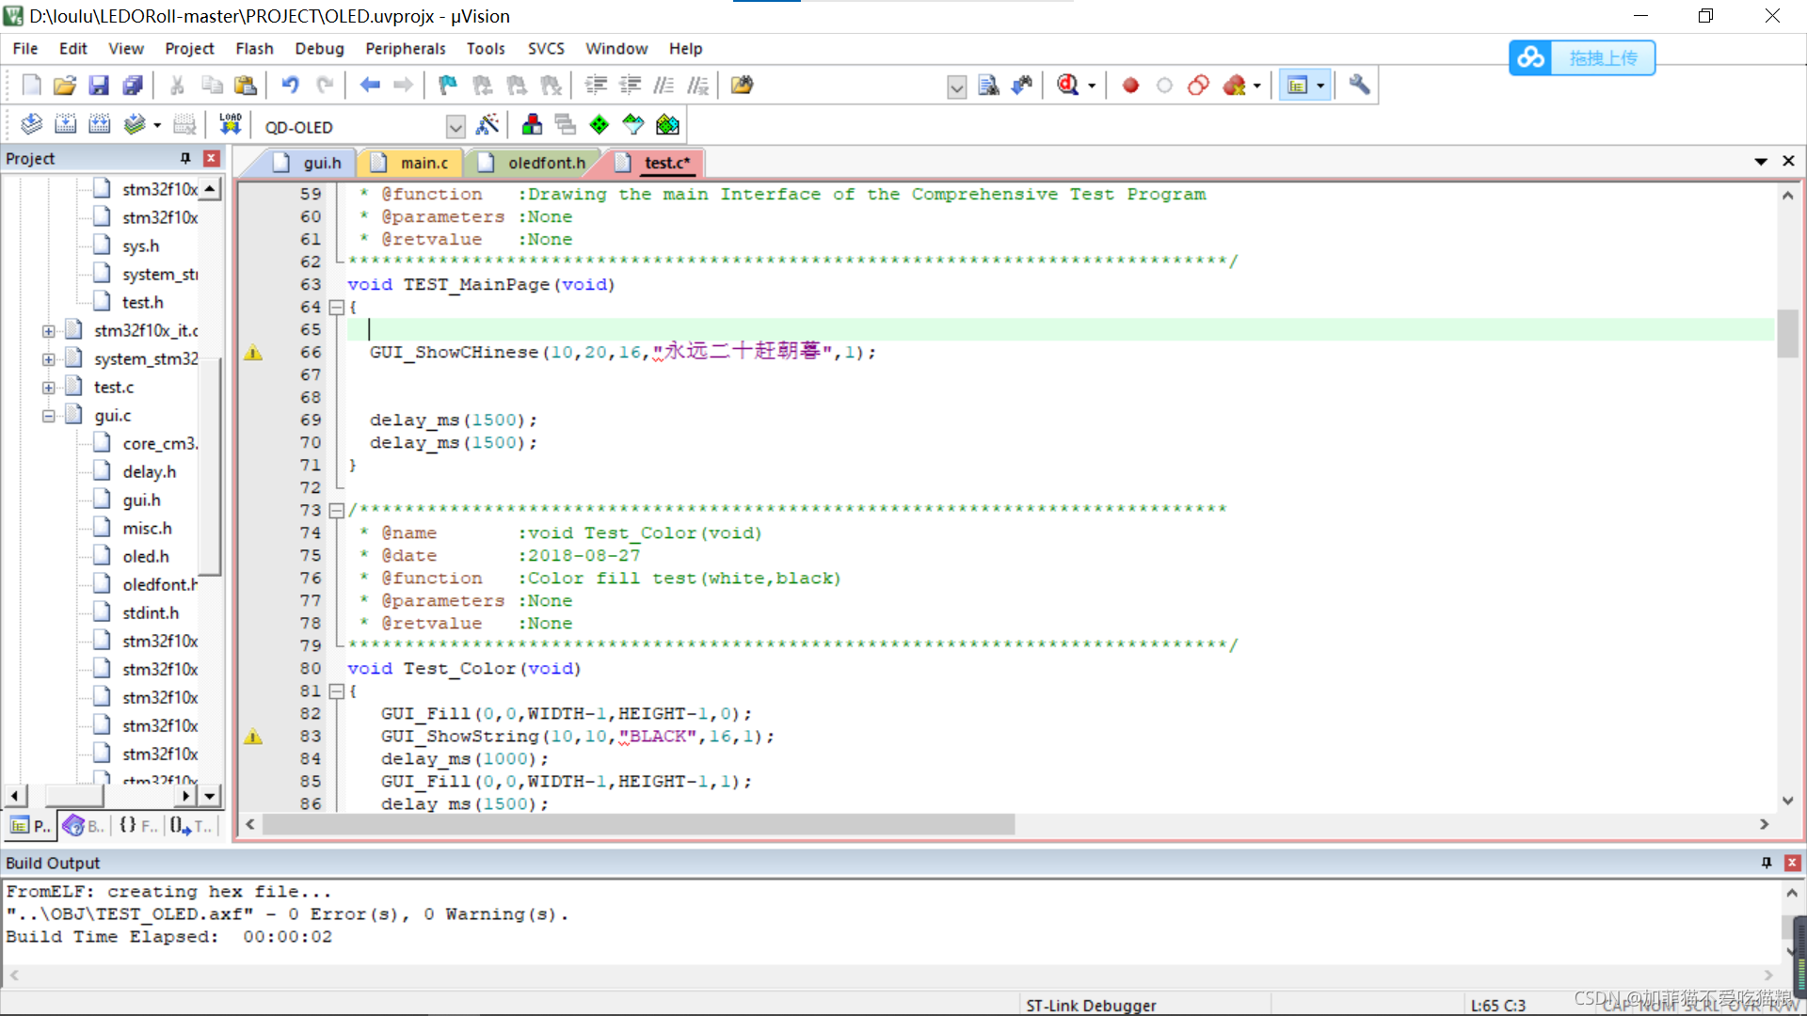Image resolution: width=1807 pixels, height=1016 pixels.
Task: Click the Insert Breakpoint red dot icon
Action: [x=1130, y=86]
